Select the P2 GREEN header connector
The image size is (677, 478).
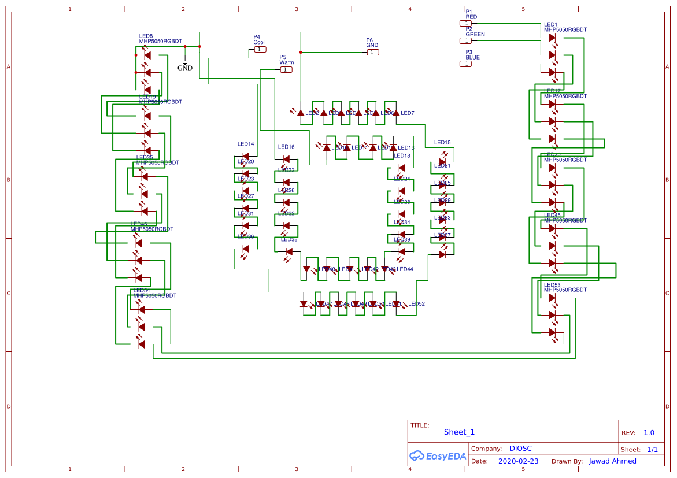coord(466,42)
